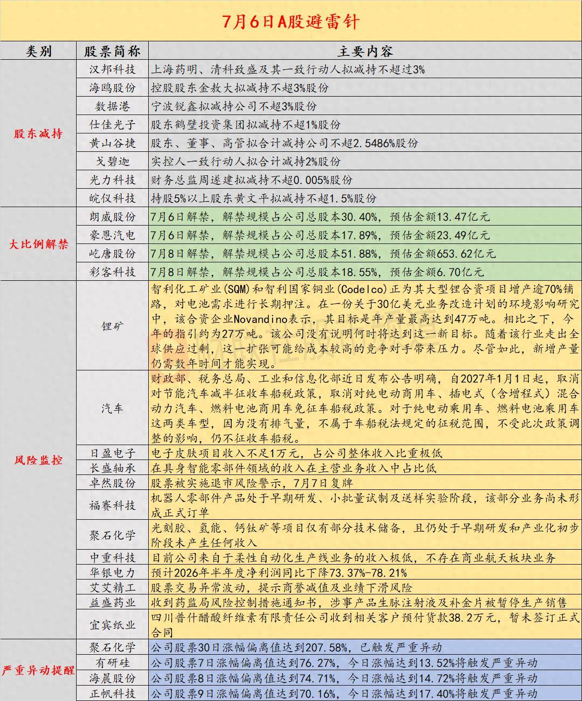Select the '类别' column header

(x=38, y=51)
